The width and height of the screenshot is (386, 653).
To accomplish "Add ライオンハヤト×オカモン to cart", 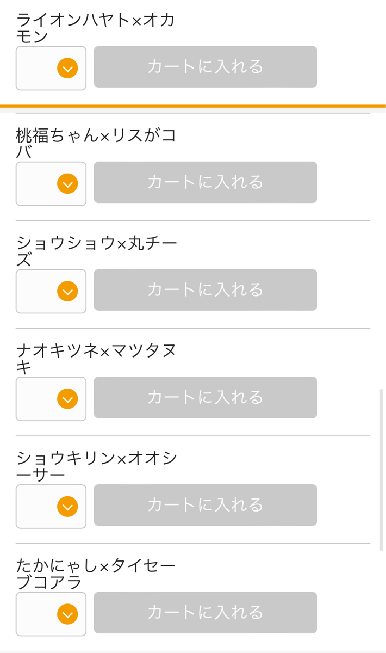I will click(x=205, y=67).
